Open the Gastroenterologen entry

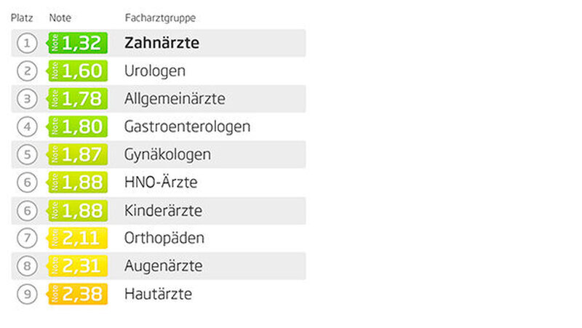(188, 127)
